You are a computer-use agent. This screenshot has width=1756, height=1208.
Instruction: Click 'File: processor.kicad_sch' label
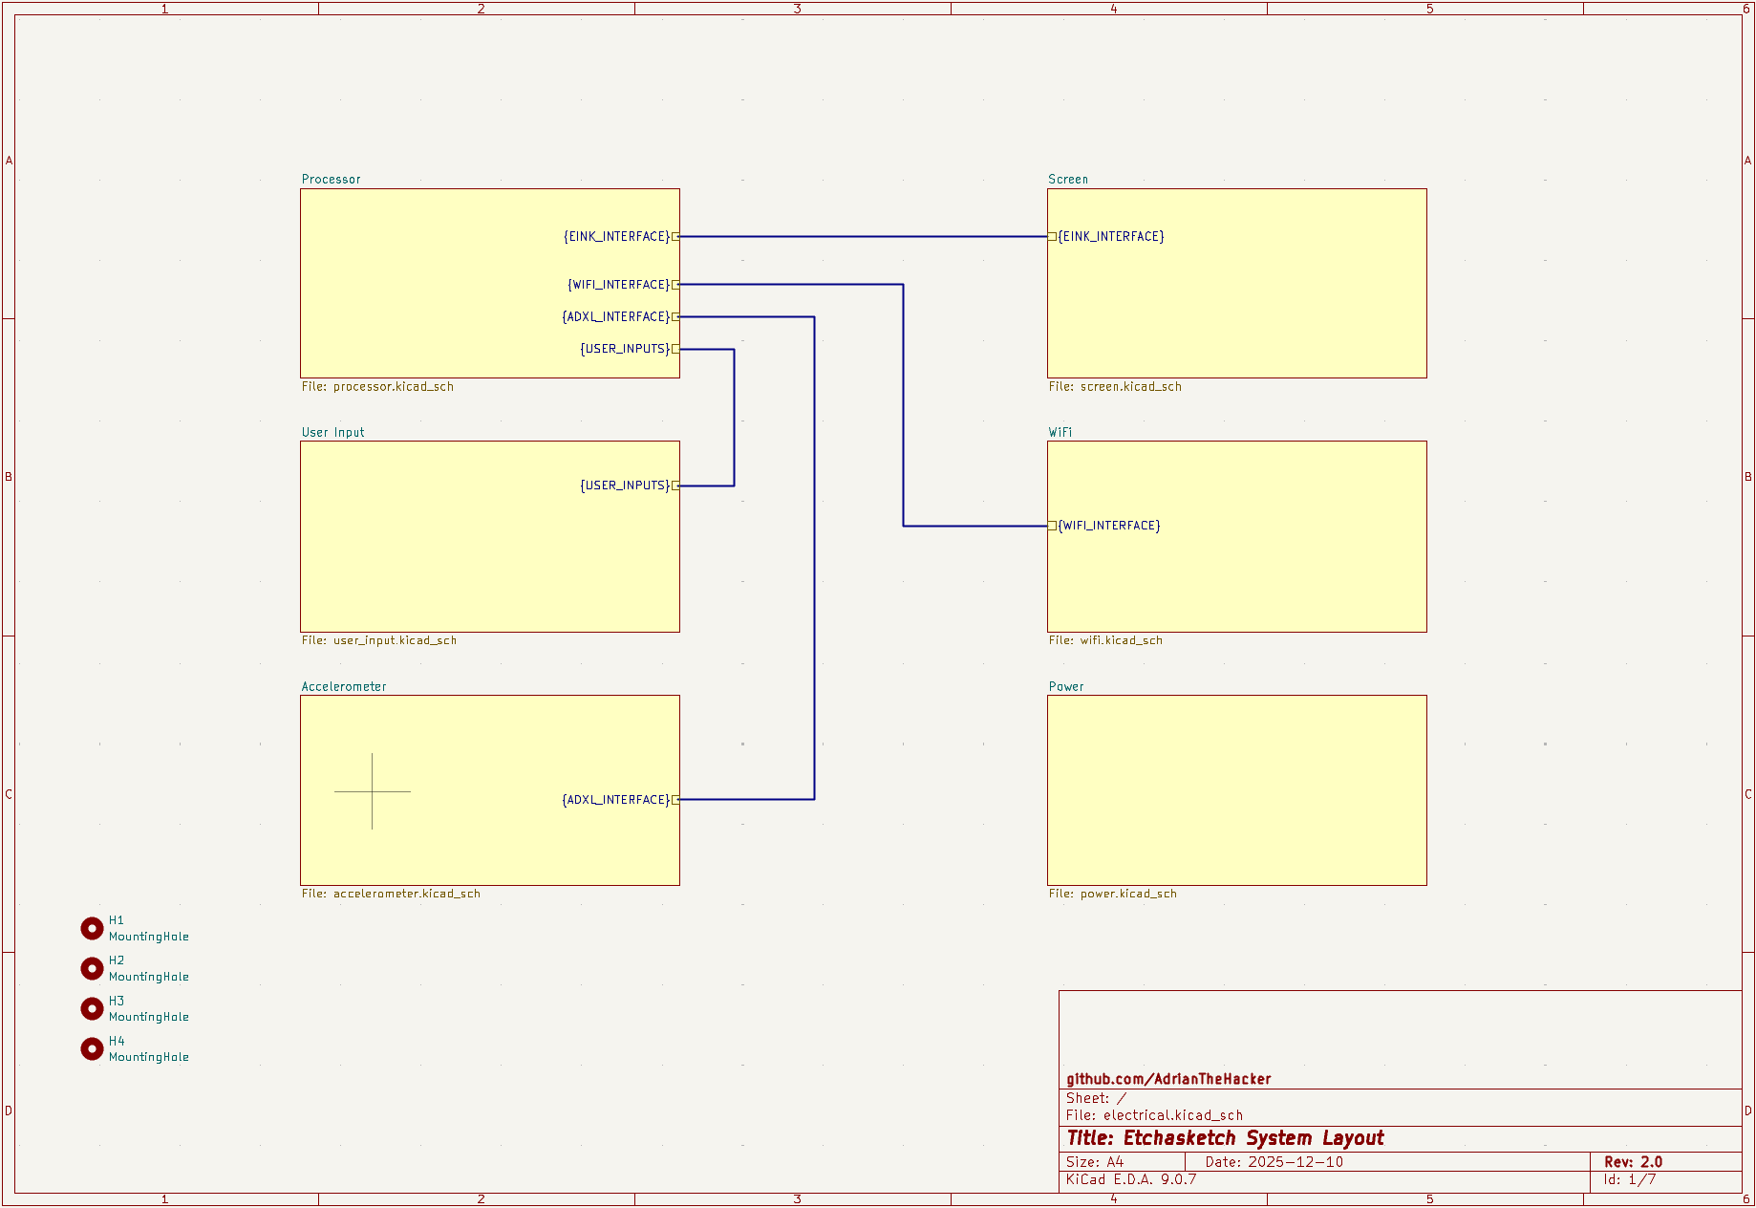[x=377, y=387]
